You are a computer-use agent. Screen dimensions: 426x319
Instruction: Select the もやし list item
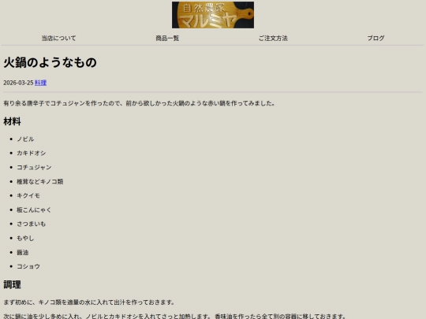tap(25, 238)
